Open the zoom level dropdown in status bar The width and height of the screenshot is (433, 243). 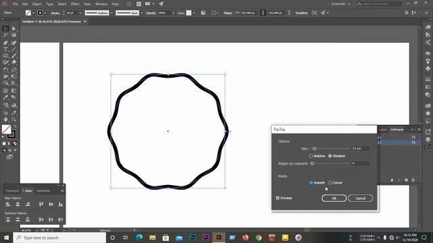(x=37, y=230)
